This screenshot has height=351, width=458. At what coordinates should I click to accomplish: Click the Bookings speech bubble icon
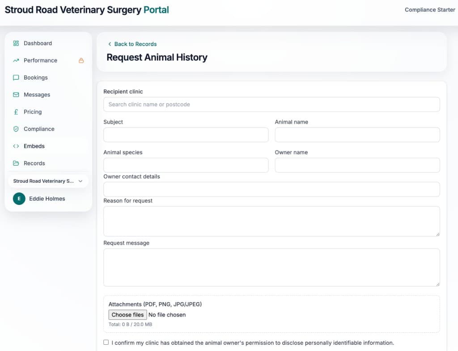coord(16,78)
